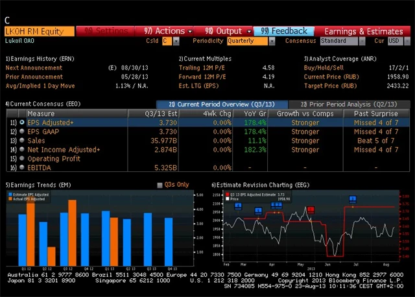Click blue Estimate EPS Adjusted legend swatch
Viewport: 415px width, 297px height.
tap(10, 195)
